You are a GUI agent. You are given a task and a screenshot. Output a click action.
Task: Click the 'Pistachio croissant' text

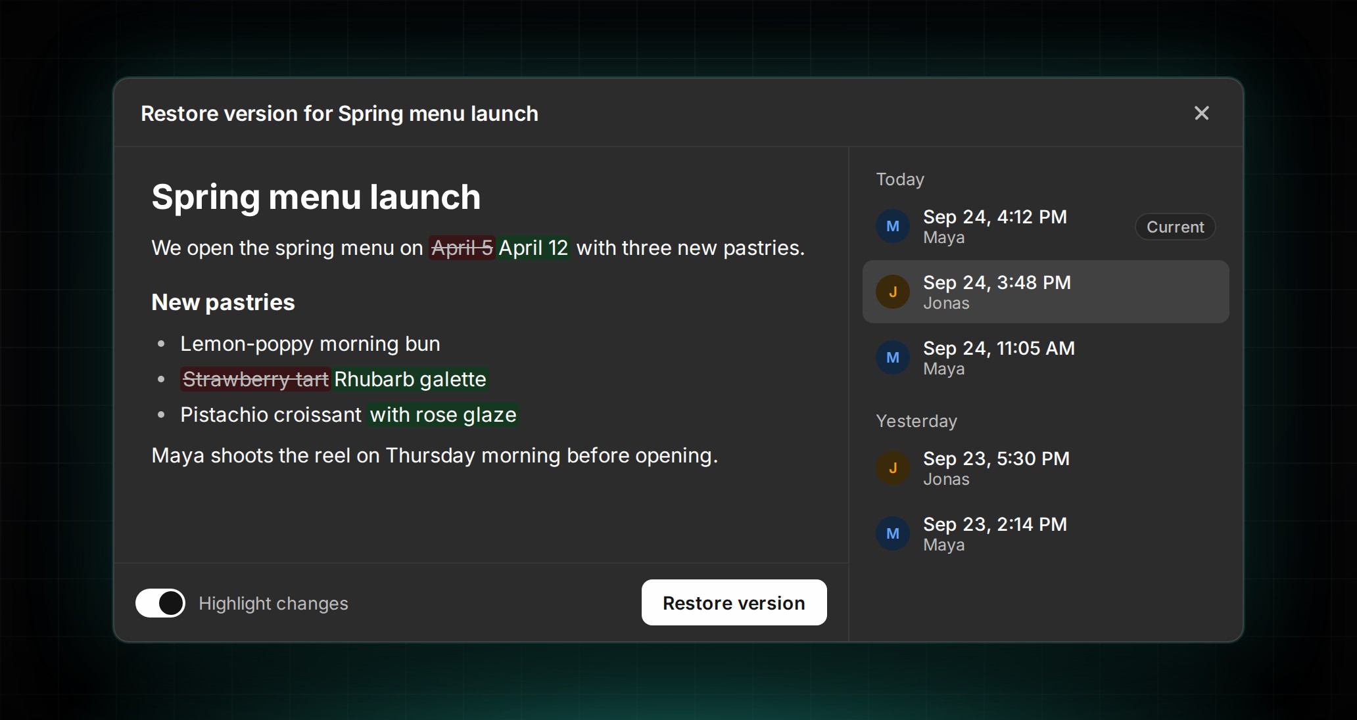(x=271, y=415)
